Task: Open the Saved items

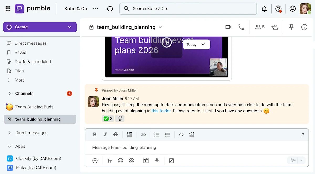Action: tap(16, 53)
